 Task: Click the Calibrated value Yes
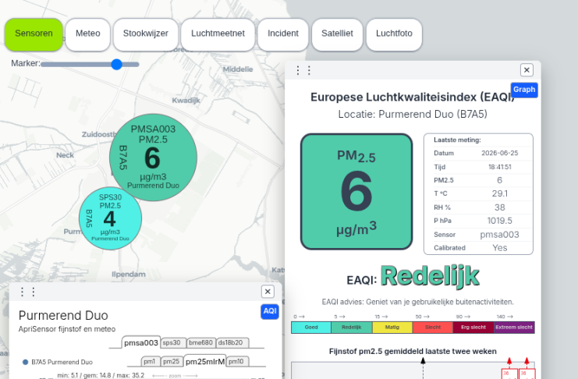tap(499, 248)
